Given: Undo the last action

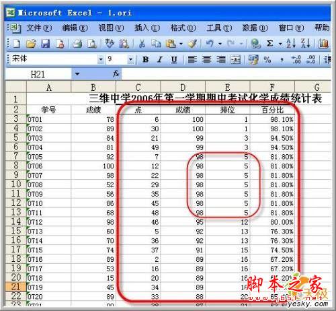Looking at the screenshot, I should coord(210,43).
